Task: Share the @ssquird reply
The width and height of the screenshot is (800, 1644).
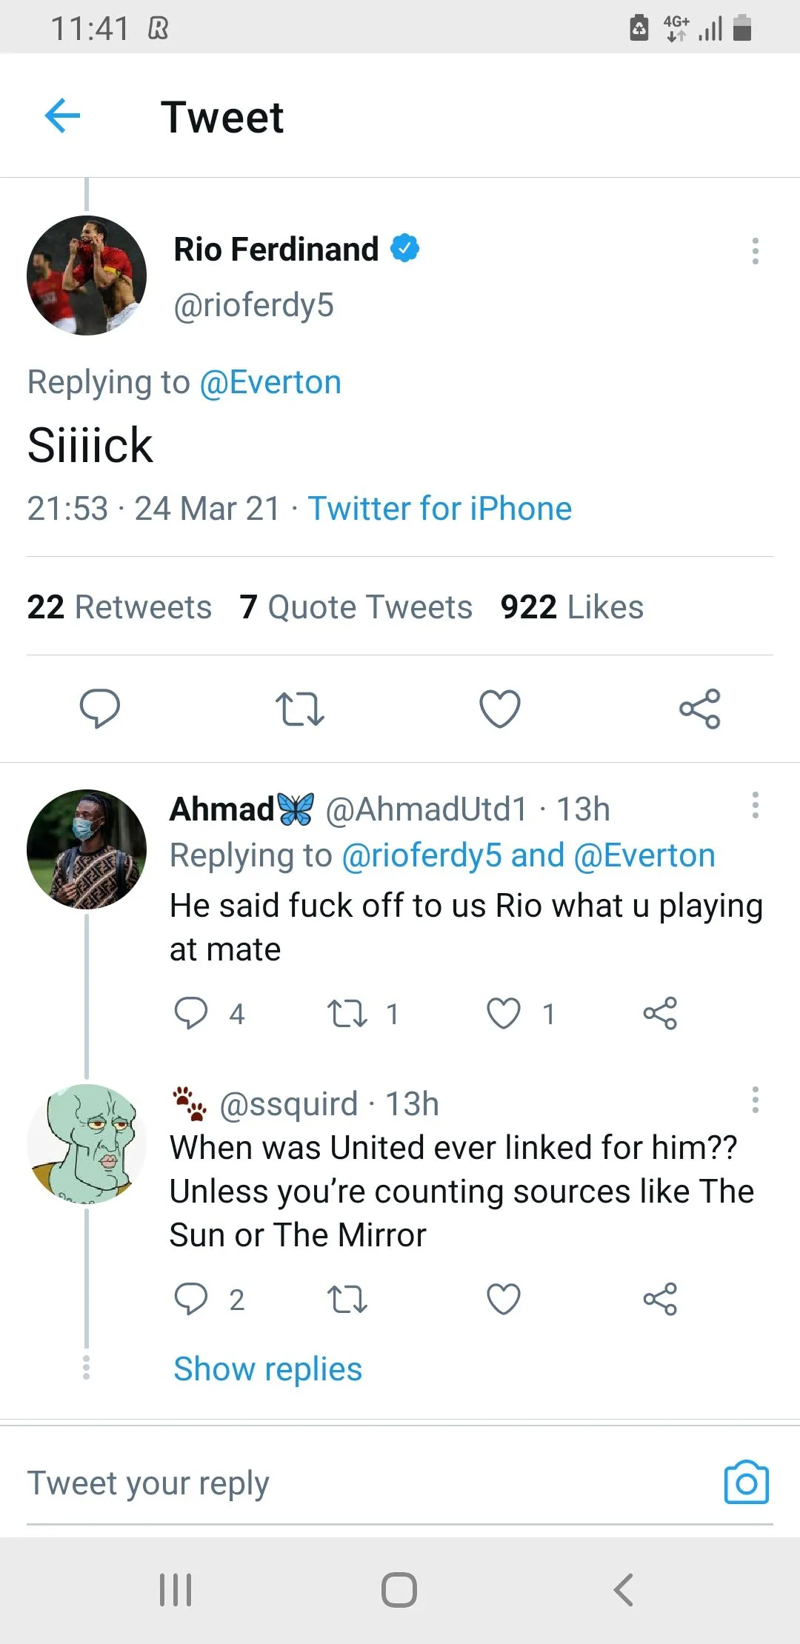Action: click(x=660, y=1299)
